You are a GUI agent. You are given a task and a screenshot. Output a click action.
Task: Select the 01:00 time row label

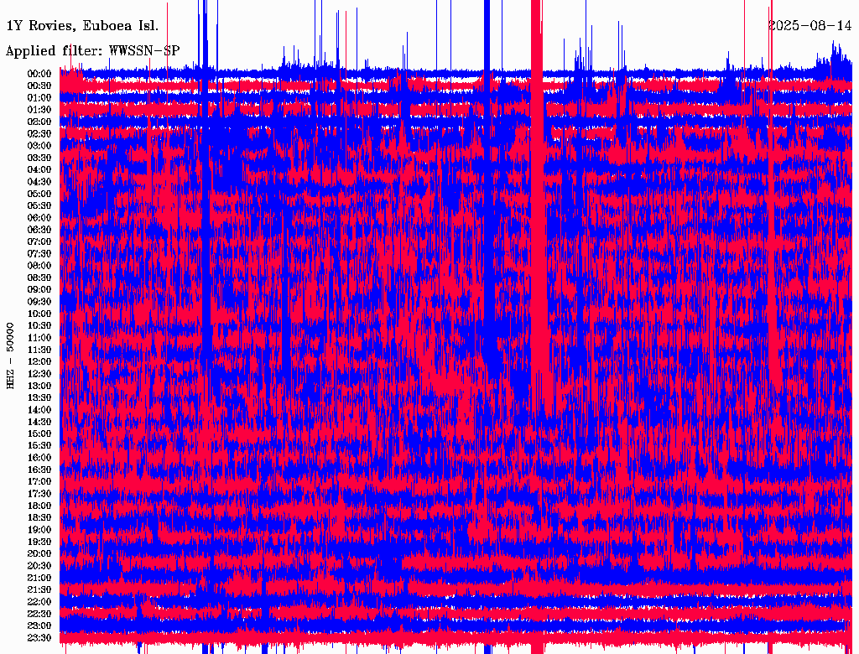pyautogui.click(x=39, y=98)
